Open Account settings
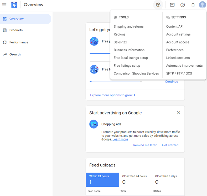The width and height of the screenshot is (207, 196). pyautogui.click(x=178, y=34)
